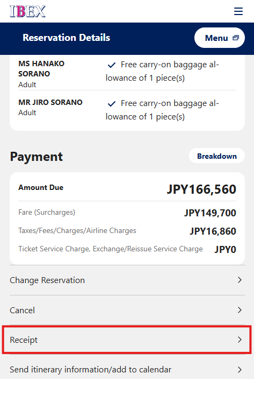This screenshot has height=409, width=254.
Task: Open the Menu button
Action: click(220, 38)
